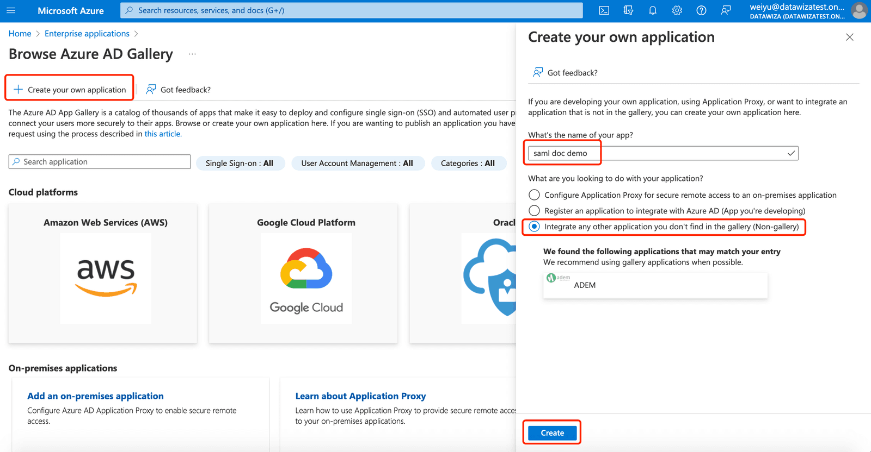Open Learn about Application Proxy link
The image size is (871, 452).
(360, 396)
